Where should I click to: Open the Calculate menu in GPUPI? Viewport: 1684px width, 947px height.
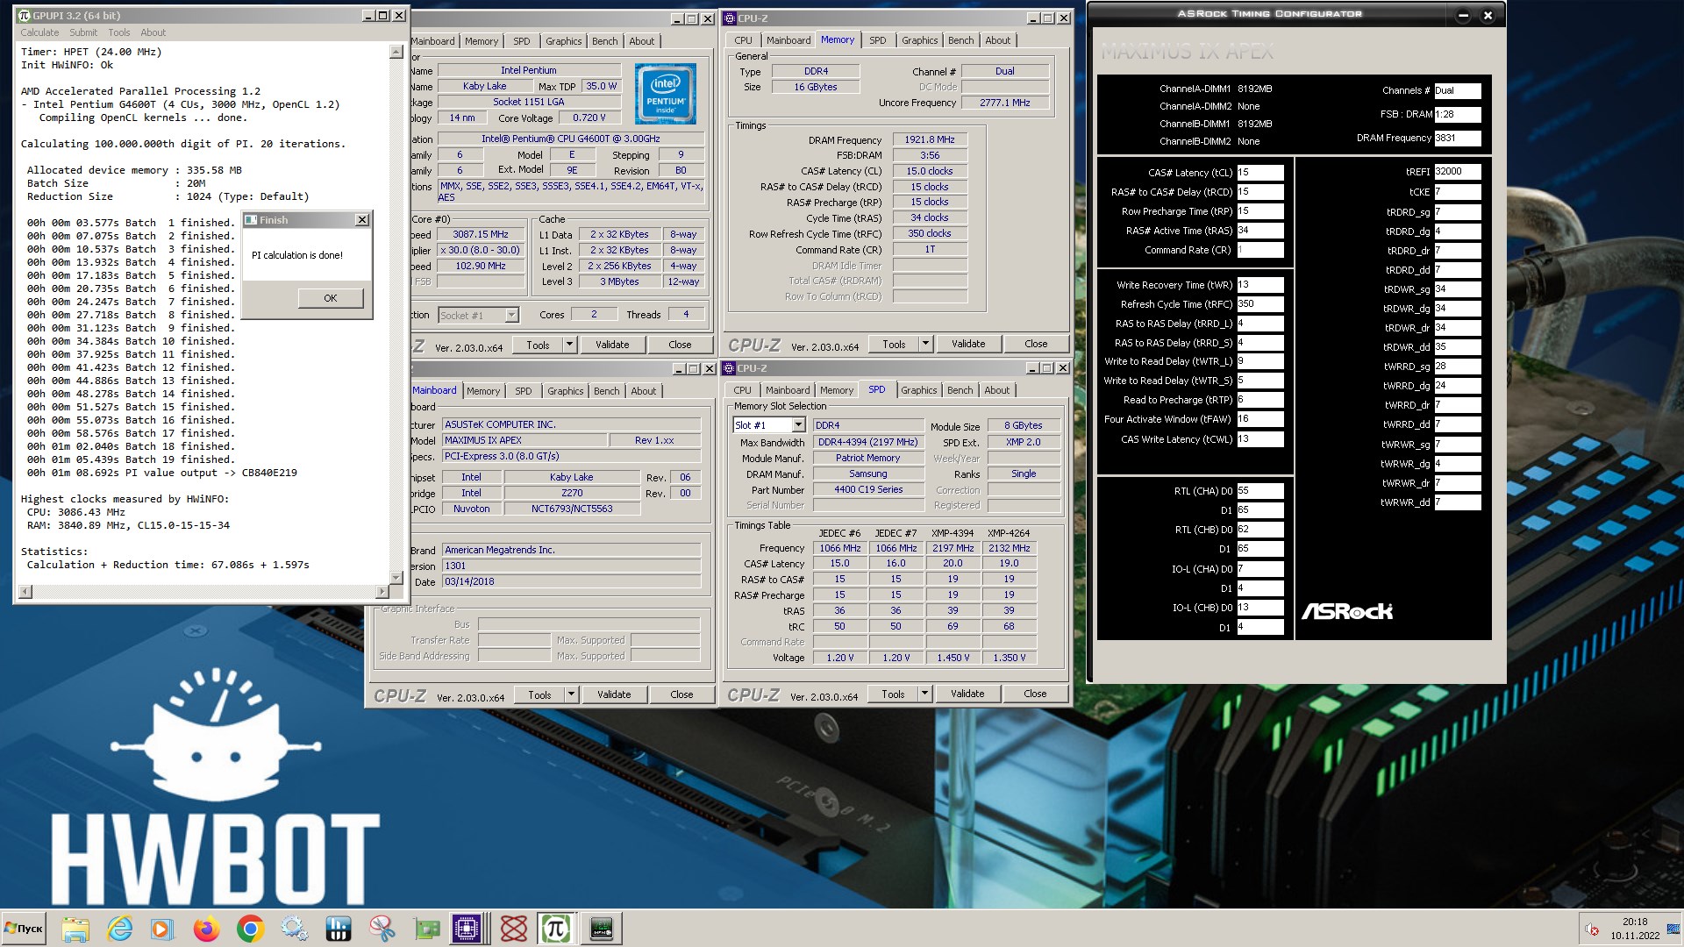[x=39, y=32]
